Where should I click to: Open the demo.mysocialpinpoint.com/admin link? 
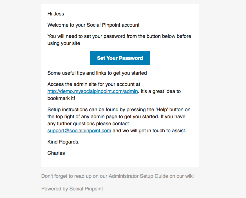point(93,91)
